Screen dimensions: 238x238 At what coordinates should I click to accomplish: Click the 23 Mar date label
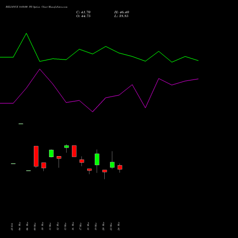(111, 227)
